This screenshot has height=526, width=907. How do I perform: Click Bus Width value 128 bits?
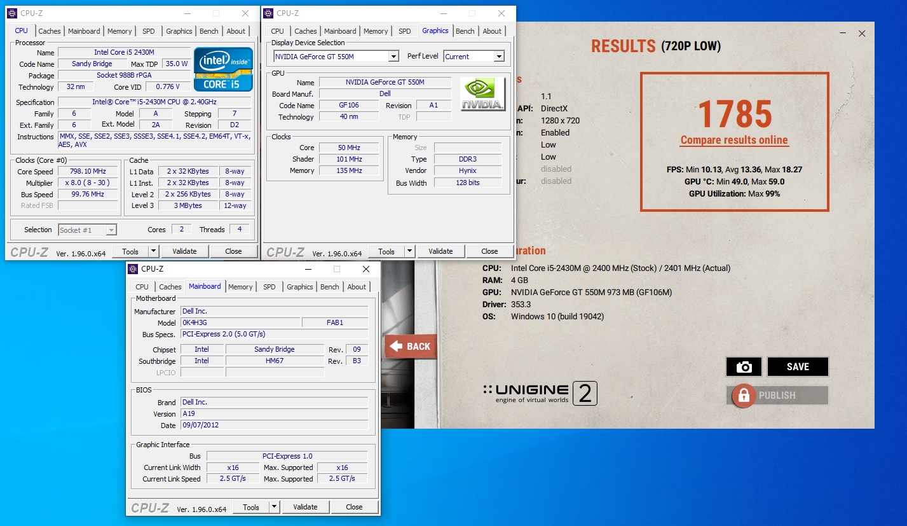click(468, 183)
